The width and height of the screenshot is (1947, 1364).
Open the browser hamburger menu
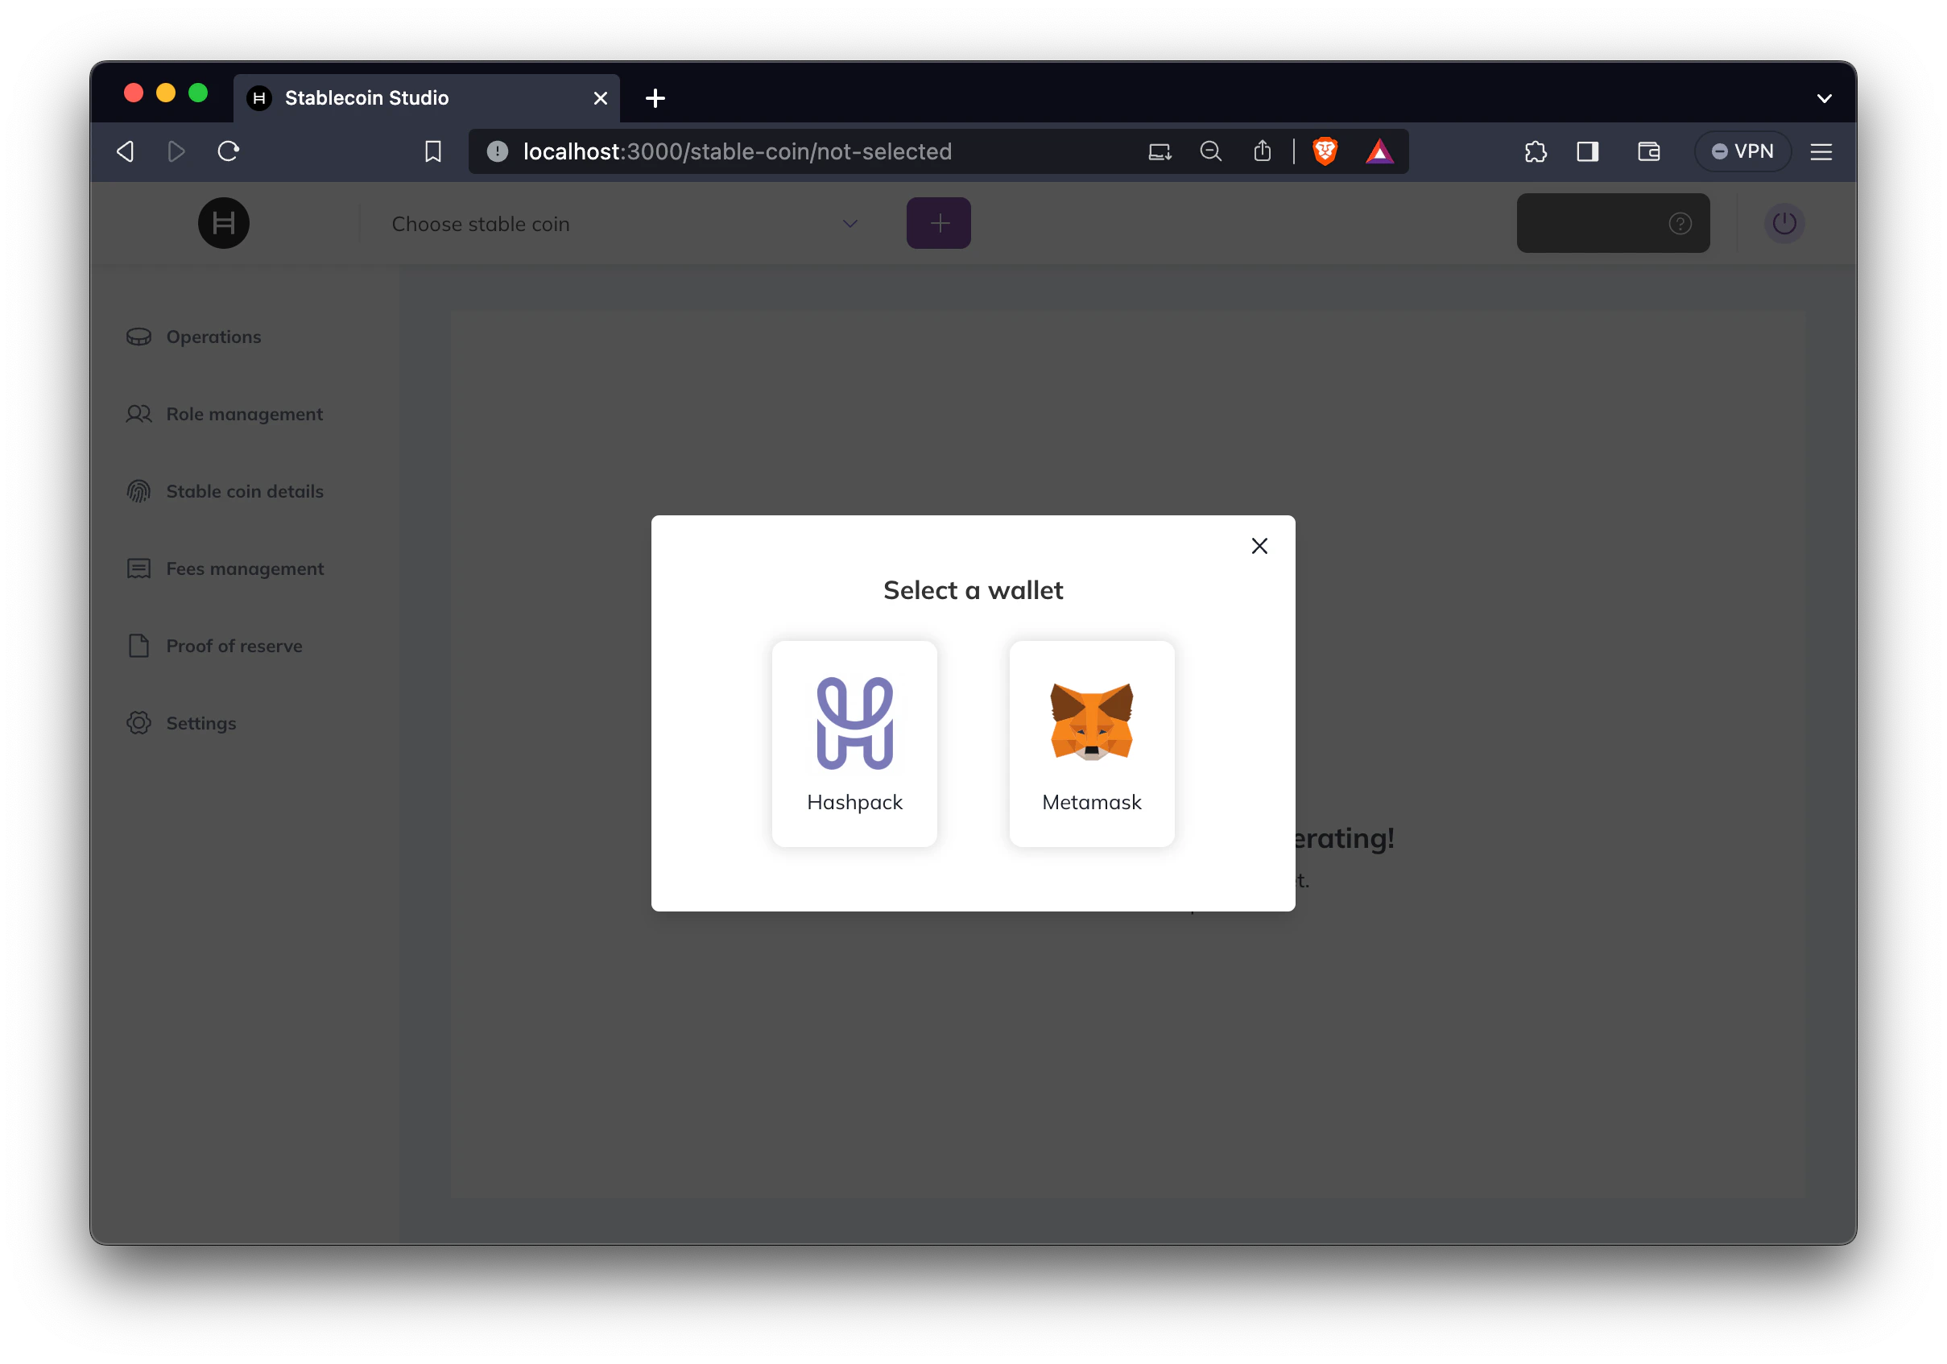coord(1821,151)
